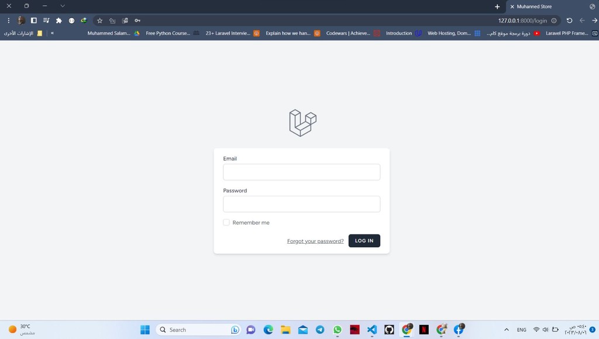The image size is (599, 339).
Task: Open the Arabic YouTube course bookmark
Action: [513, 33]
